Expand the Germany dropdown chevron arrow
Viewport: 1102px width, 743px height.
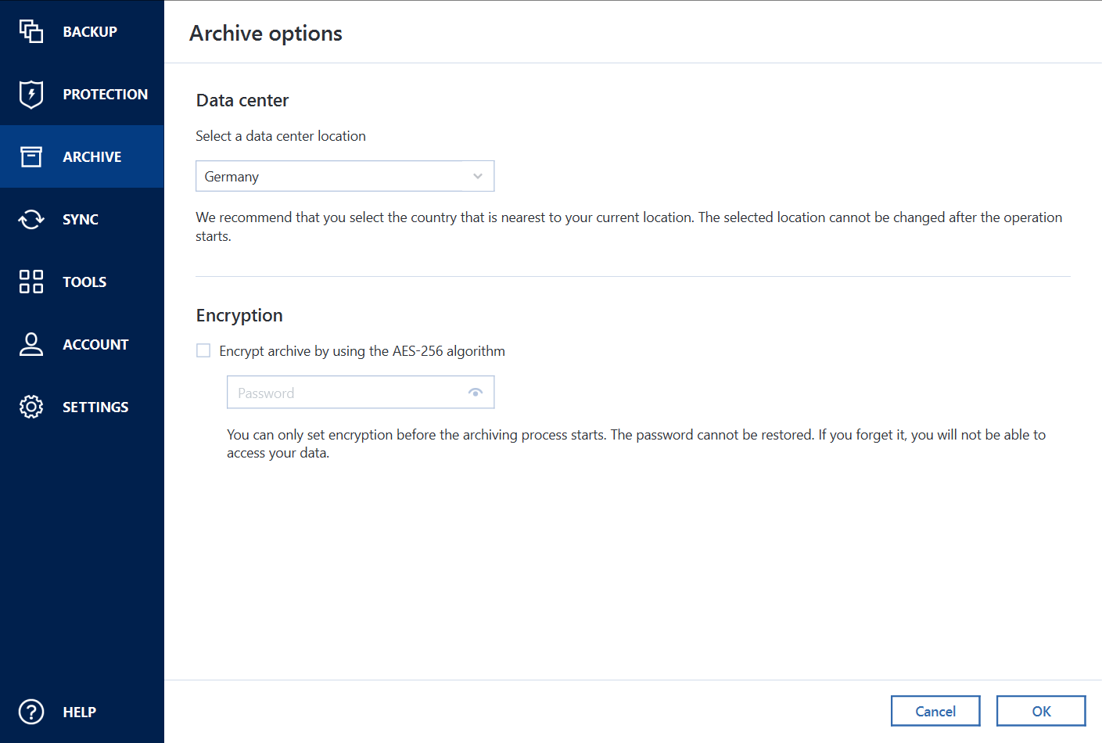click(478, 176)
